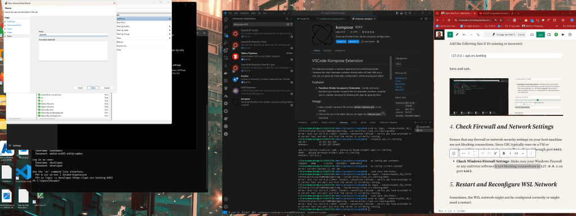Open VS Code Explorer view in activity bar
The width and height of the screenshot is (576, 216).
(x=226, y=20)
